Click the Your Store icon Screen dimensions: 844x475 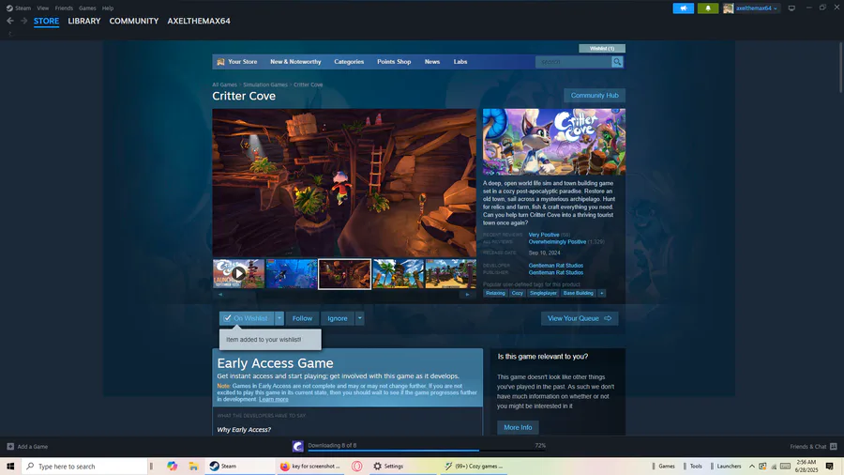220,62
